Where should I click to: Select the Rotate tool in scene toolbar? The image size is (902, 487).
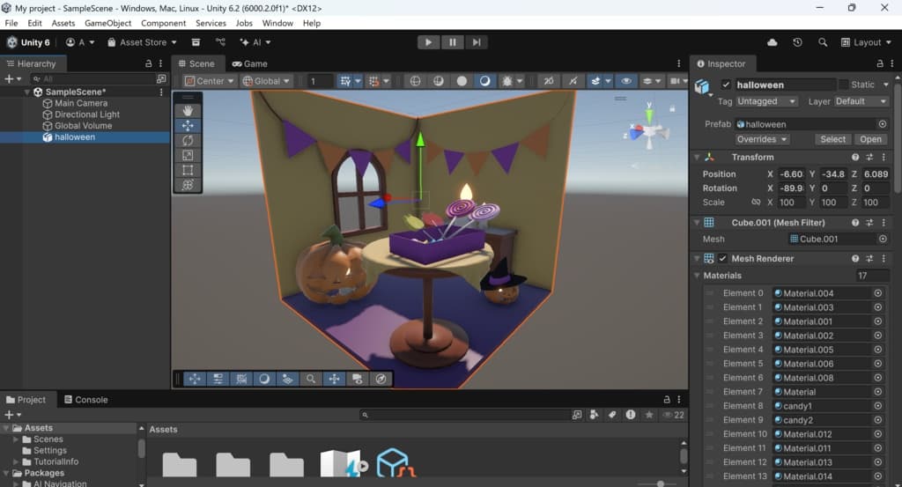188,141
